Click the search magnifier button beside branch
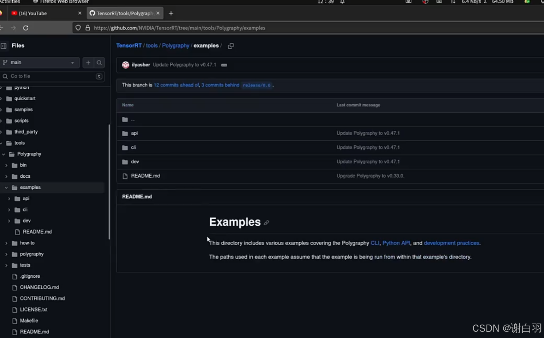Screen dimensions: 544x338 [x=99, y=63]
